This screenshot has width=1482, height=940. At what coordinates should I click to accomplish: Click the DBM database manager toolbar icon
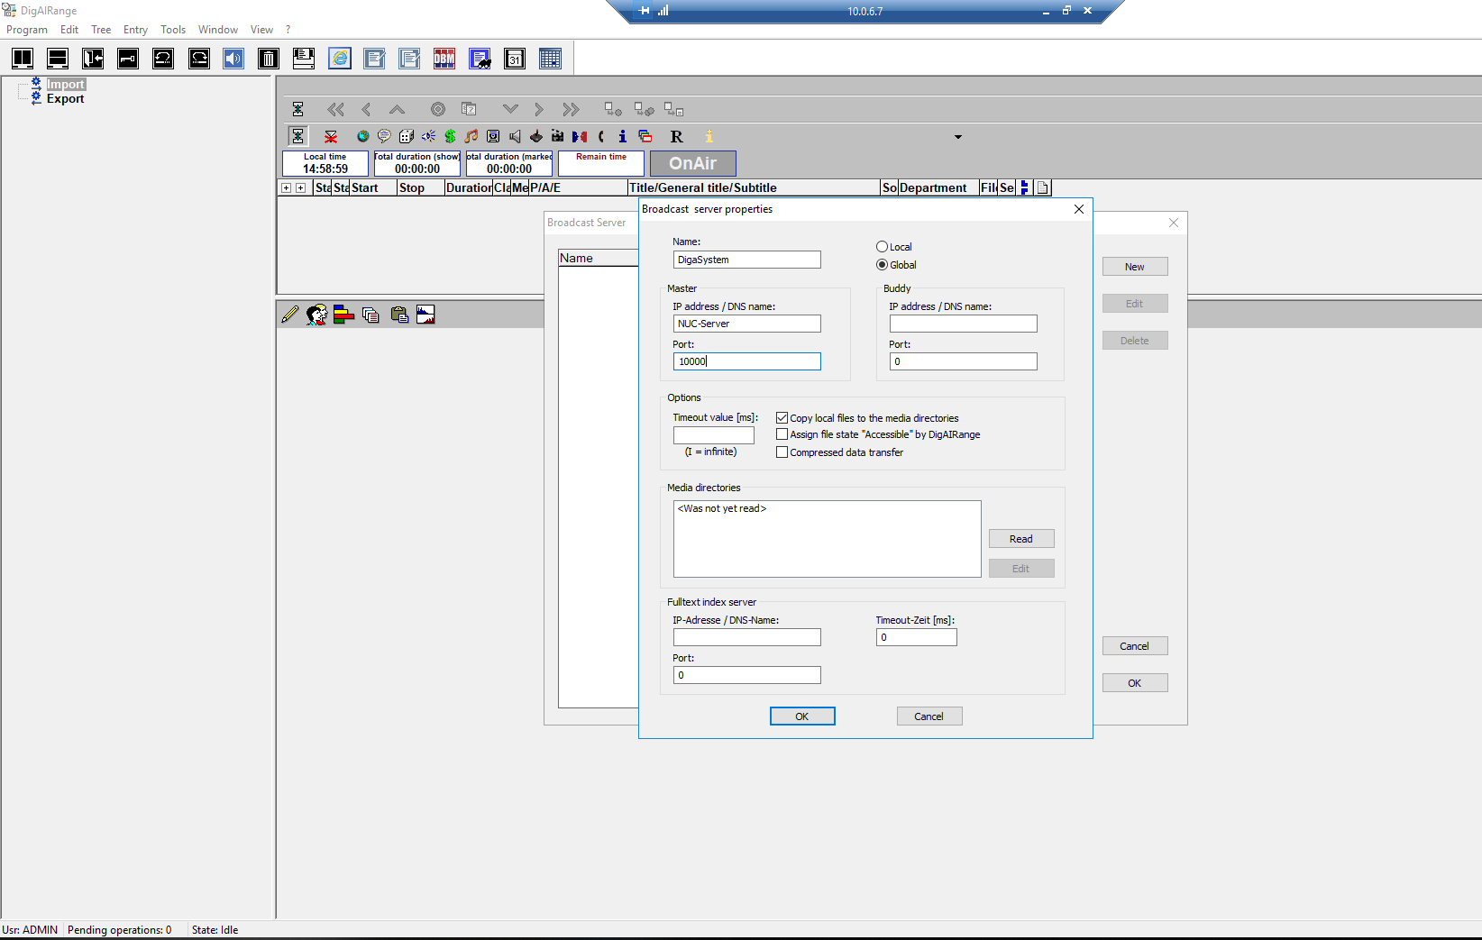(x=444, y=59)
